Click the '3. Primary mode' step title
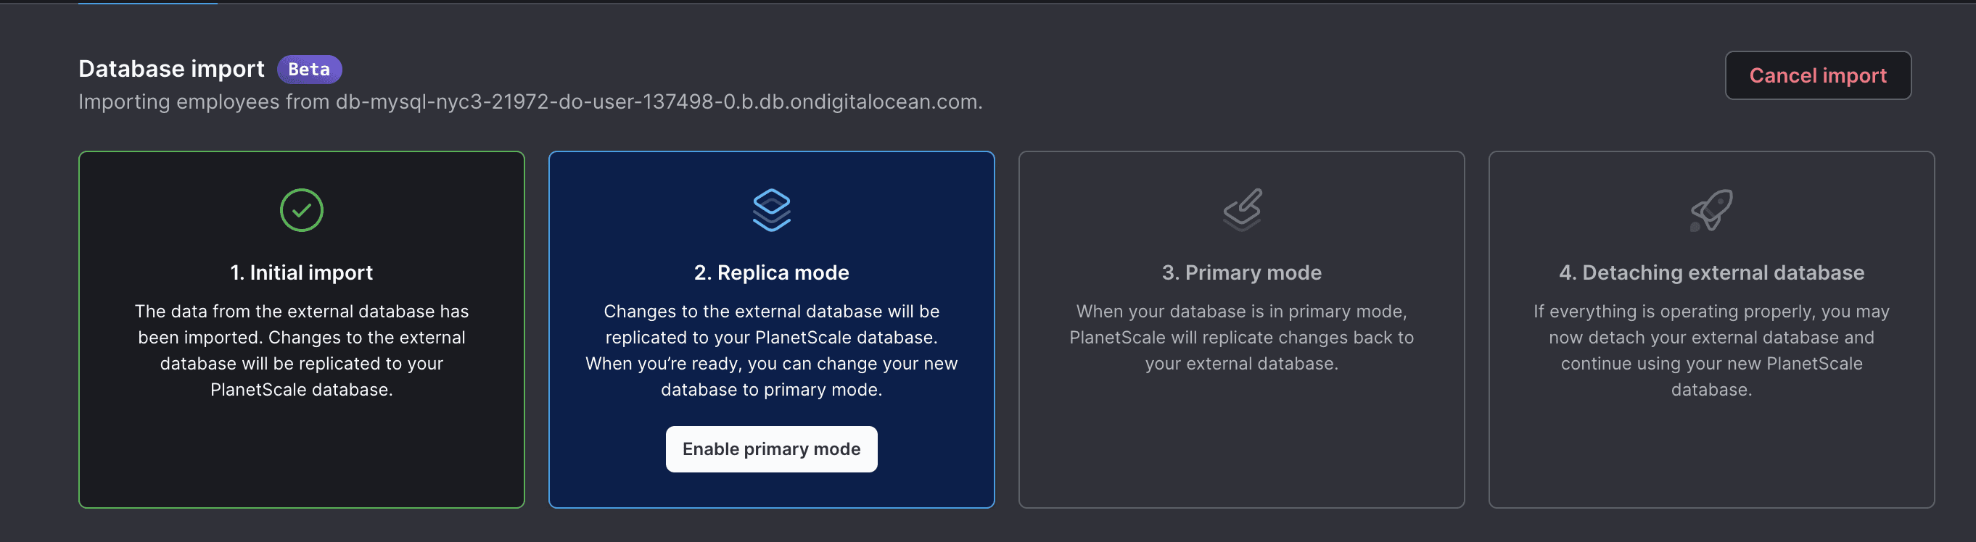 [x=1241, y=272]
